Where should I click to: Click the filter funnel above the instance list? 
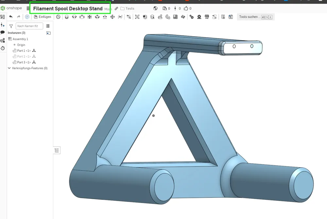tap(11, 26)
